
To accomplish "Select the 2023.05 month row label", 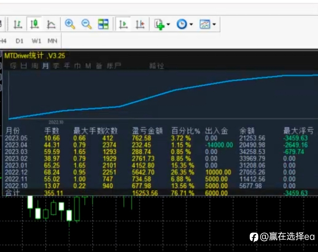I will [x=16, y=138].
